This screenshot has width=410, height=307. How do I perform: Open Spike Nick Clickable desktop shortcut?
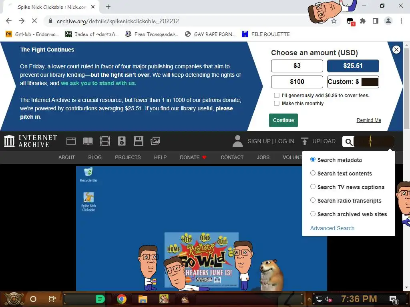point(88,202)
